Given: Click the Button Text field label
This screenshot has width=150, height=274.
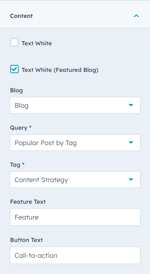Looking at the screenshot, I should click(27, 240).
